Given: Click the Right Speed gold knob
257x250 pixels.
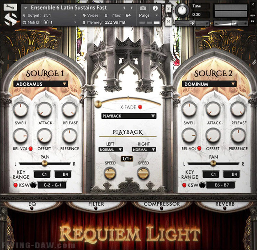Looking at the screenshot, I should 143,173.
